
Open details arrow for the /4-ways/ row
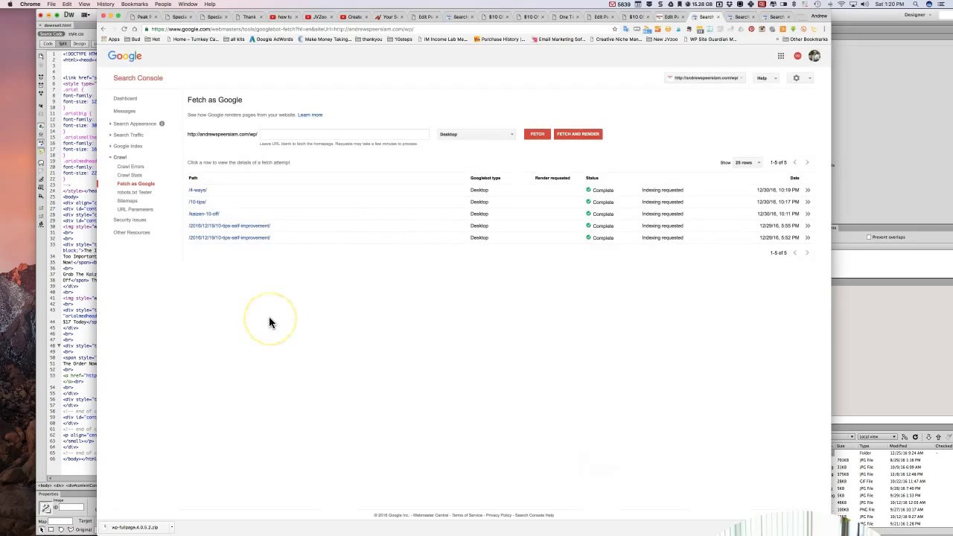point(808,190)
